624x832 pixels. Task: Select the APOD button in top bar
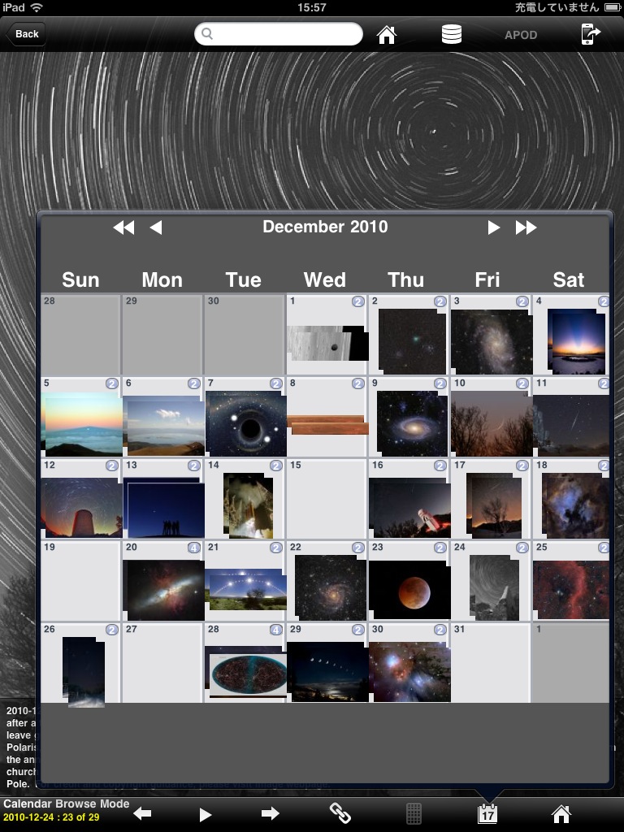[x=521, y=35]
